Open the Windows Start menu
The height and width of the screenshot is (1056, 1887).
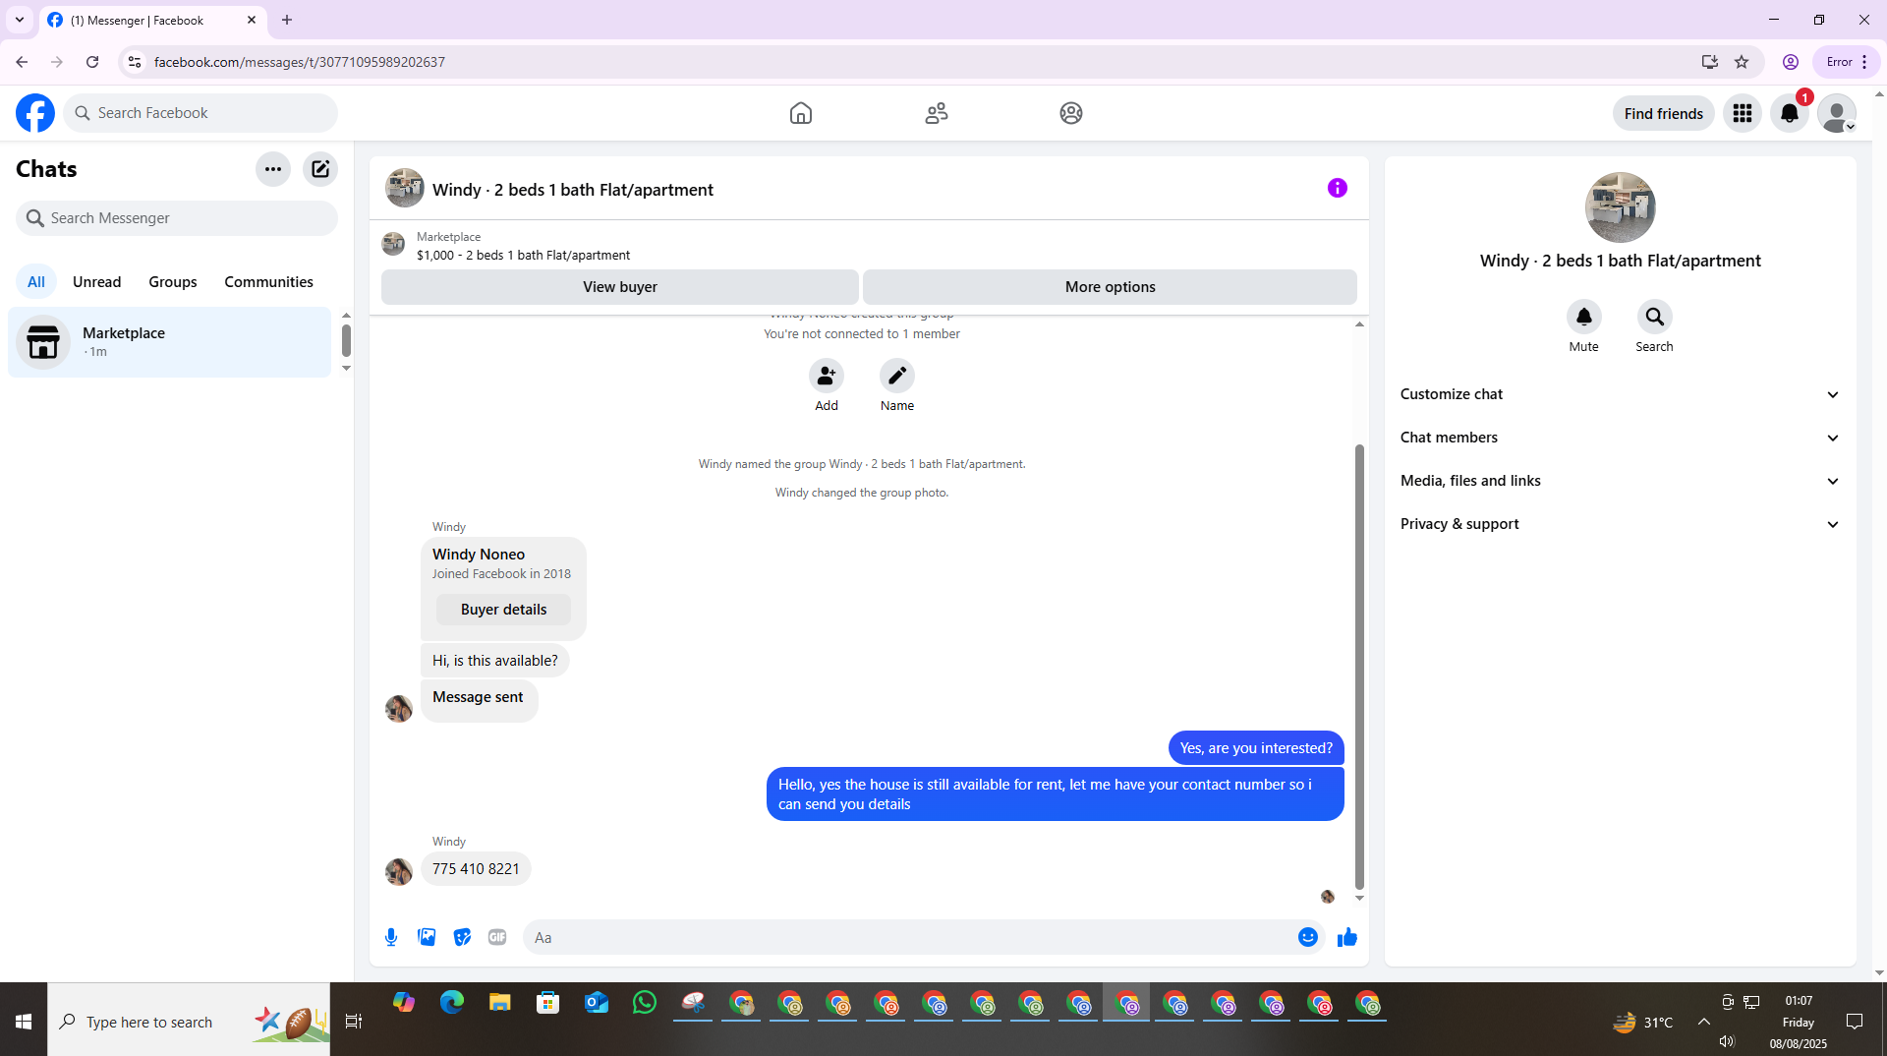click(24, 1022)
